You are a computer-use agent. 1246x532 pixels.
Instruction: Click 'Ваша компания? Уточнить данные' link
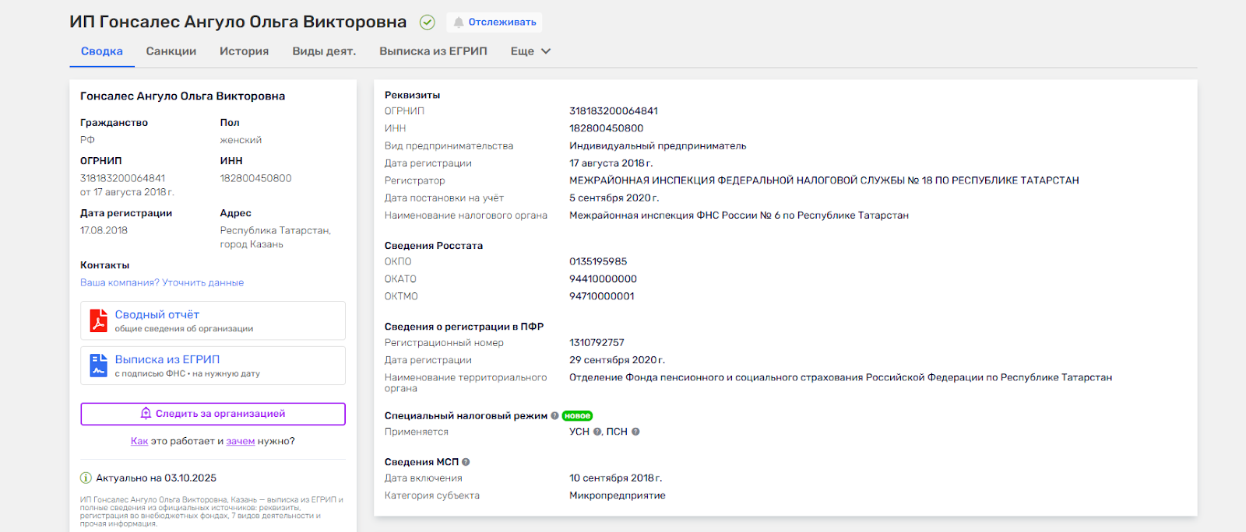point(162,283)
